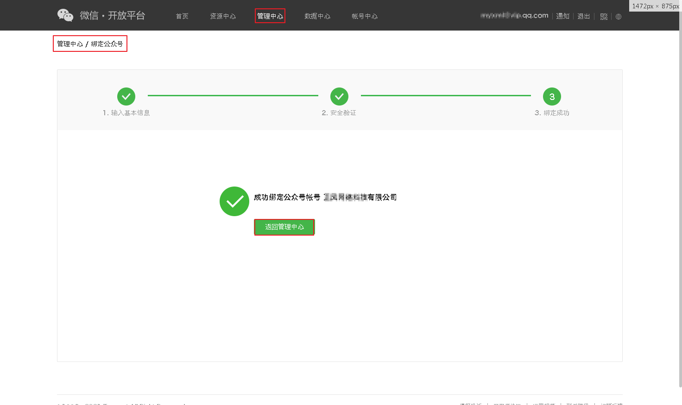Click the 3. 绑定成功 step label

[x=552, y=113]
